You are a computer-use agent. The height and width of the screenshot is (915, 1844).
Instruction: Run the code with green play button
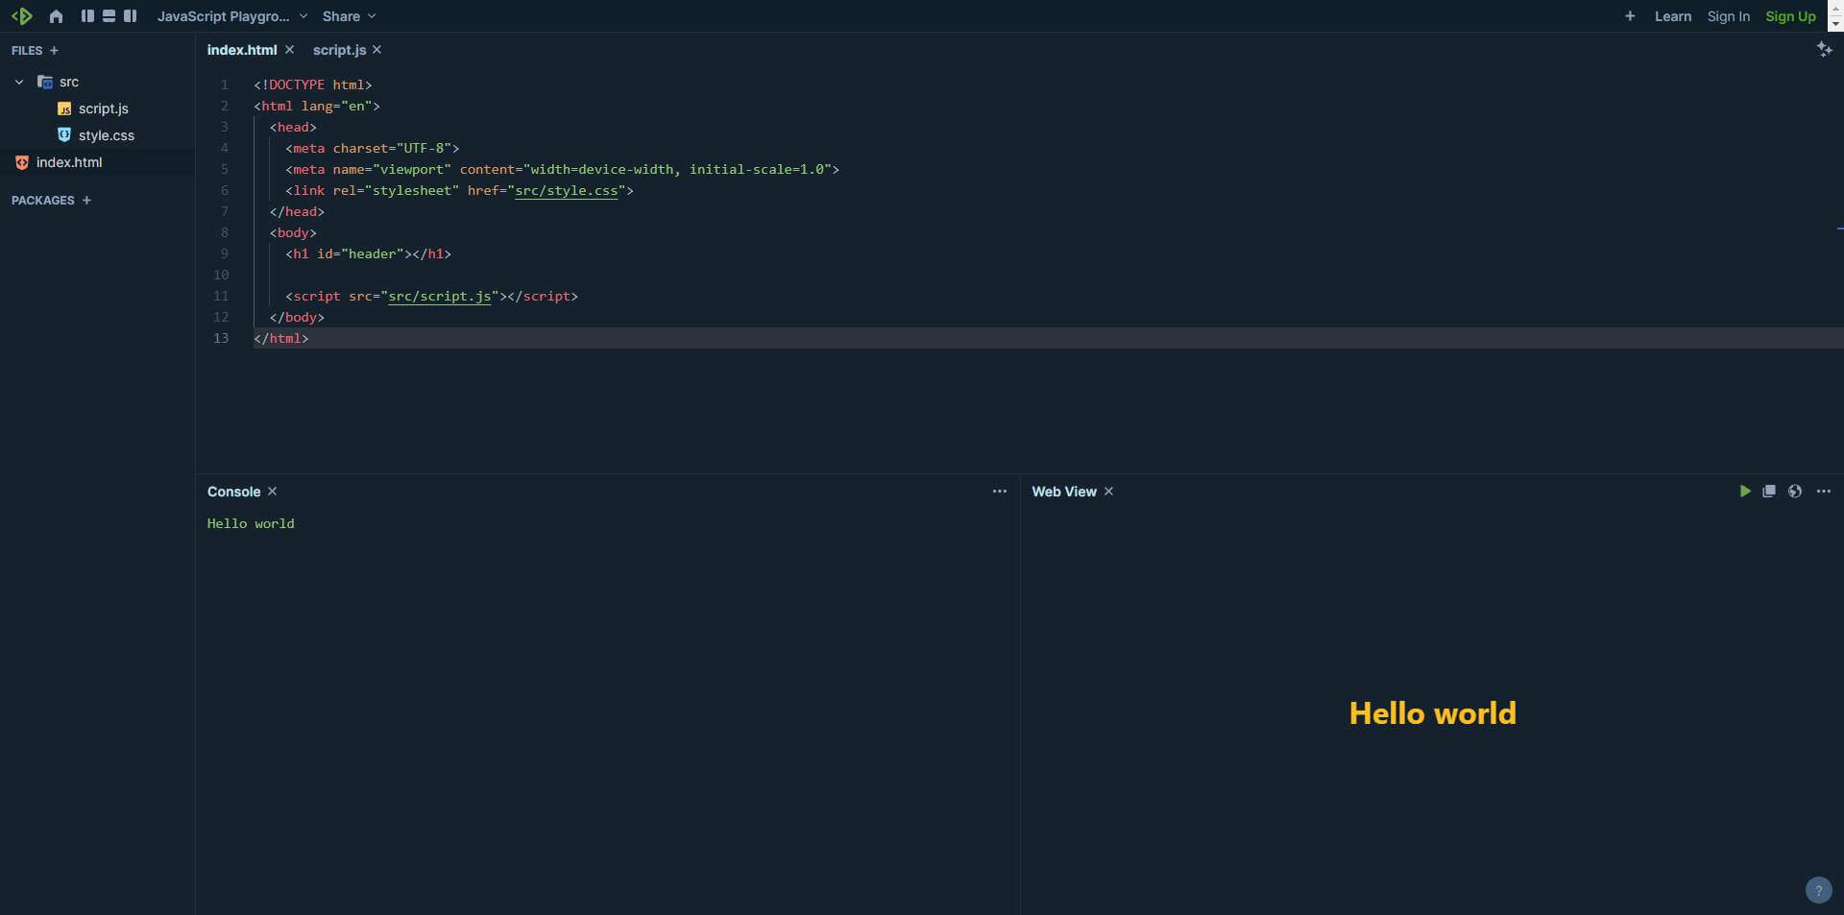[1745, 491]
